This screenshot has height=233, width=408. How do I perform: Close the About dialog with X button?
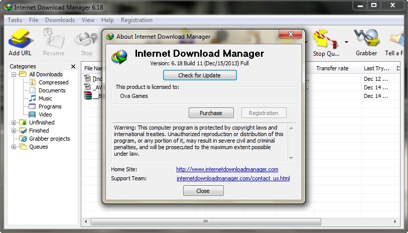pyautogui.click(x=291, y=34)
